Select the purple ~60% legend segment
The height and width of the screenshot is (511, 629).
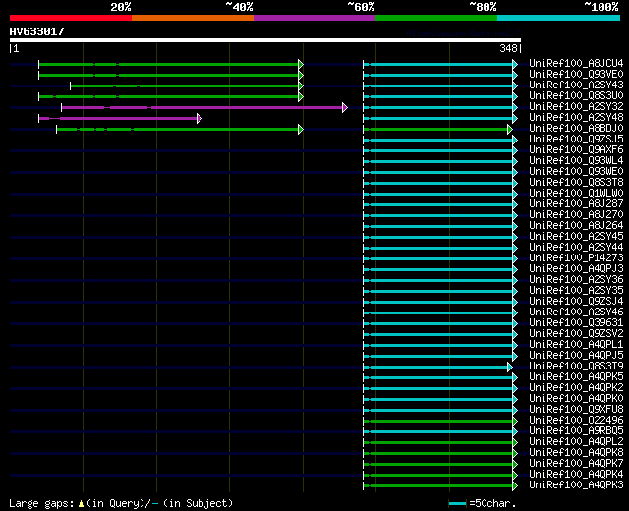pyautogui.click(x=314, y=17)
